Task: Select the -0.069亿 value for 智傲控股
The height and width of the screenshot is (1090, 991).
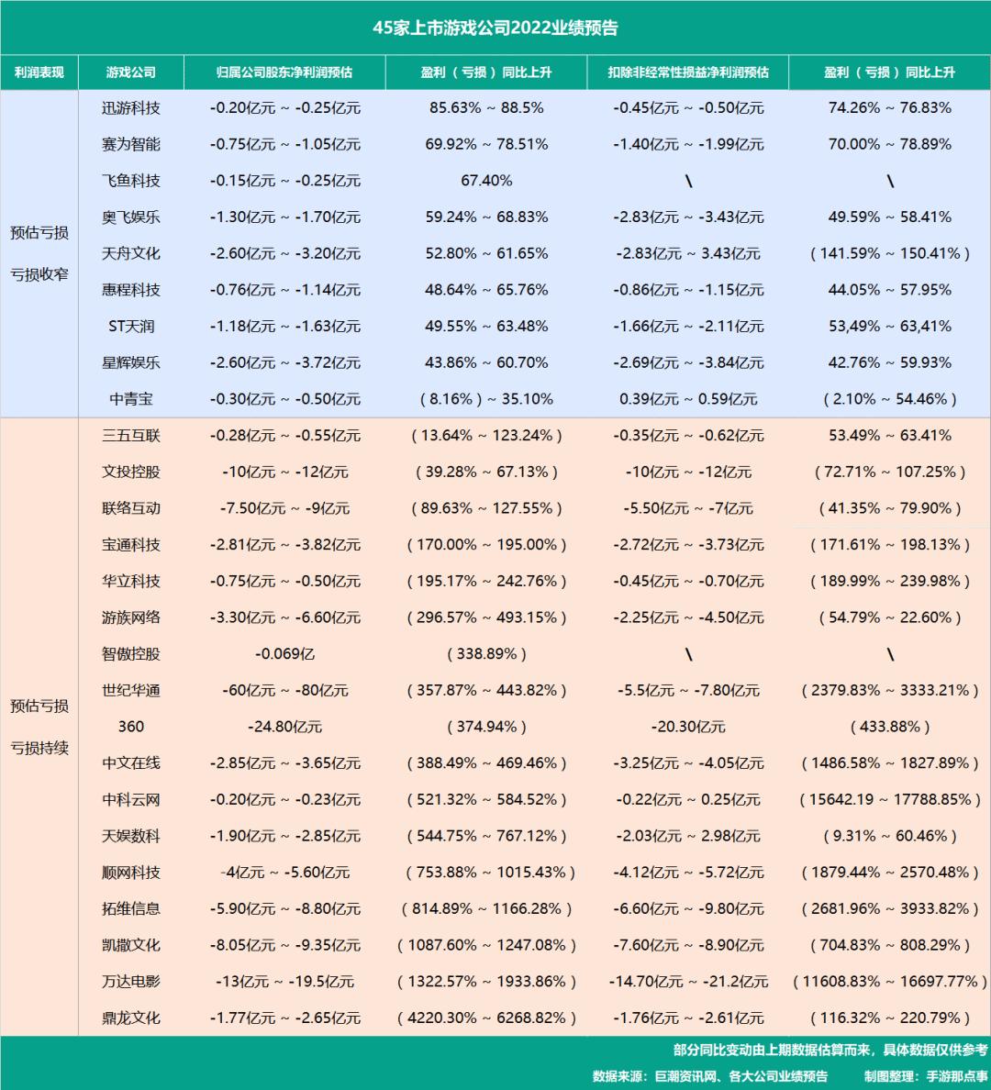Action: tap(284, 654)
